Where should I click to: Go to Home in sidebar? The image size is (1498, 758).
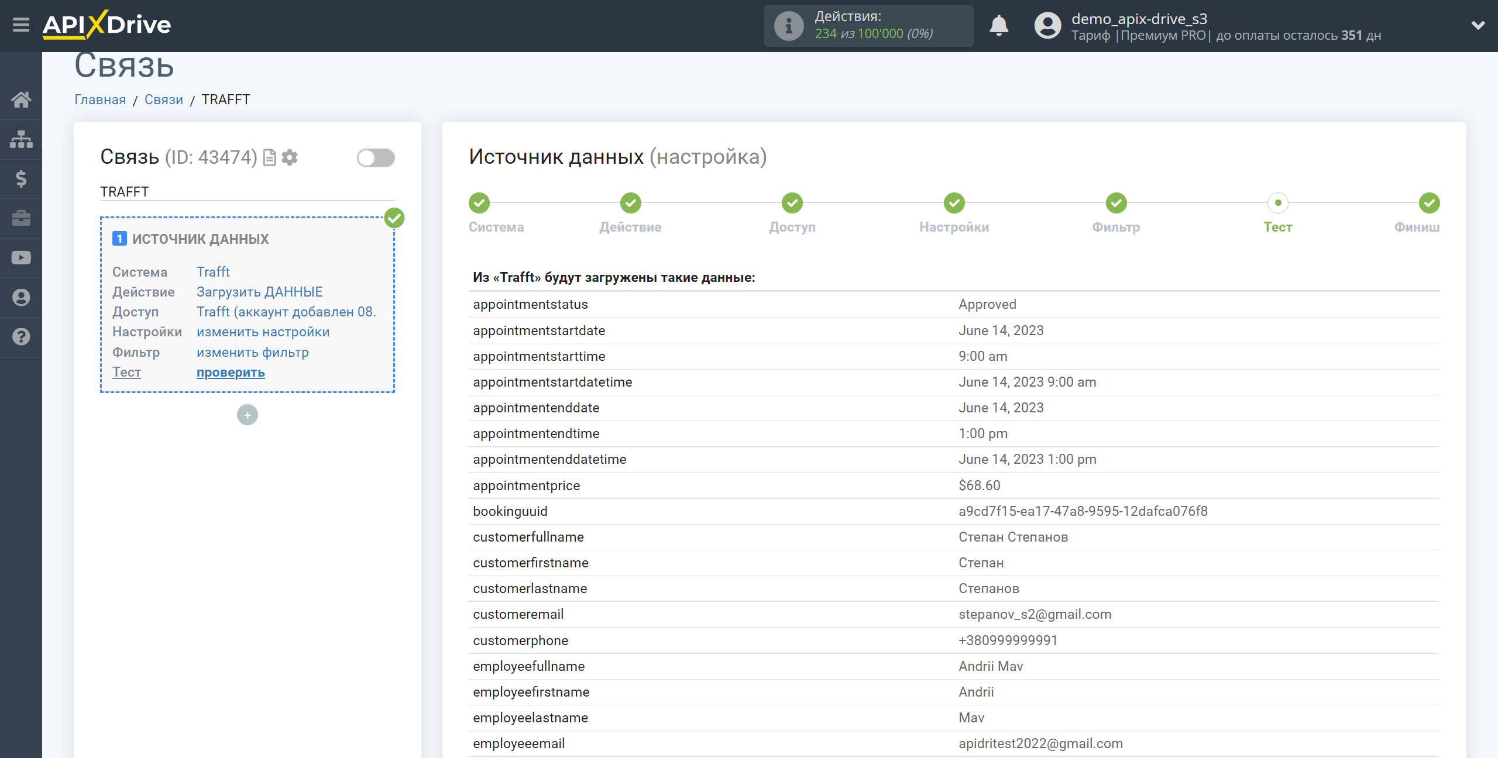[21, 99]
